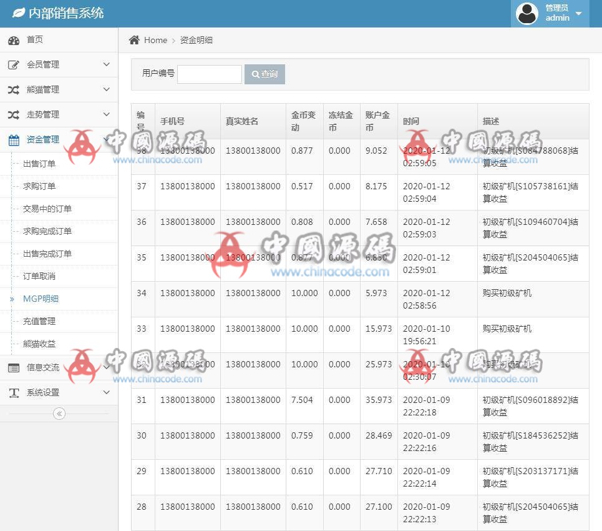Click the breadcrumb Home house icon
Screen dimensions: 602x531
point(134,40)
